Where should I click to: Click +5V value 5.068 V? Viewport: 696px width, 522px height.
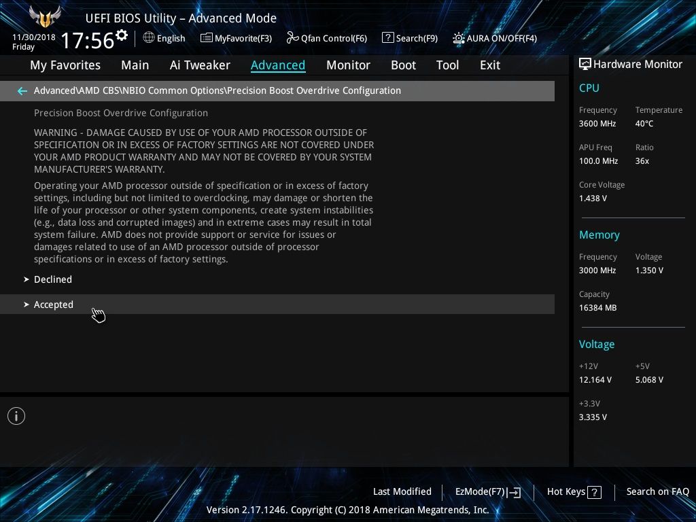[x=649, y=380]
